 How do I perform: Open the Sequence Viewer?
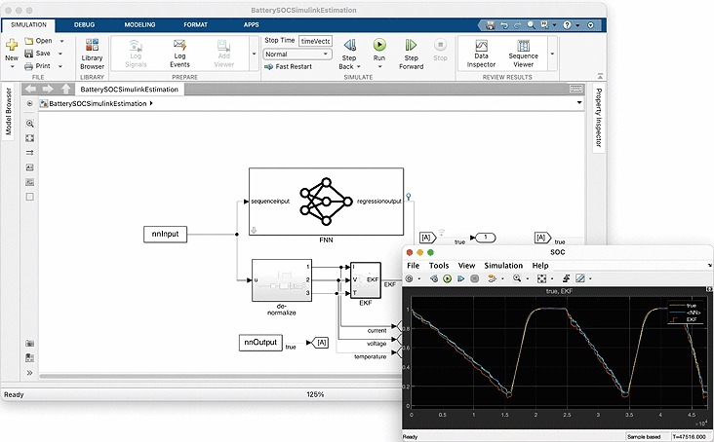(523, 54)
